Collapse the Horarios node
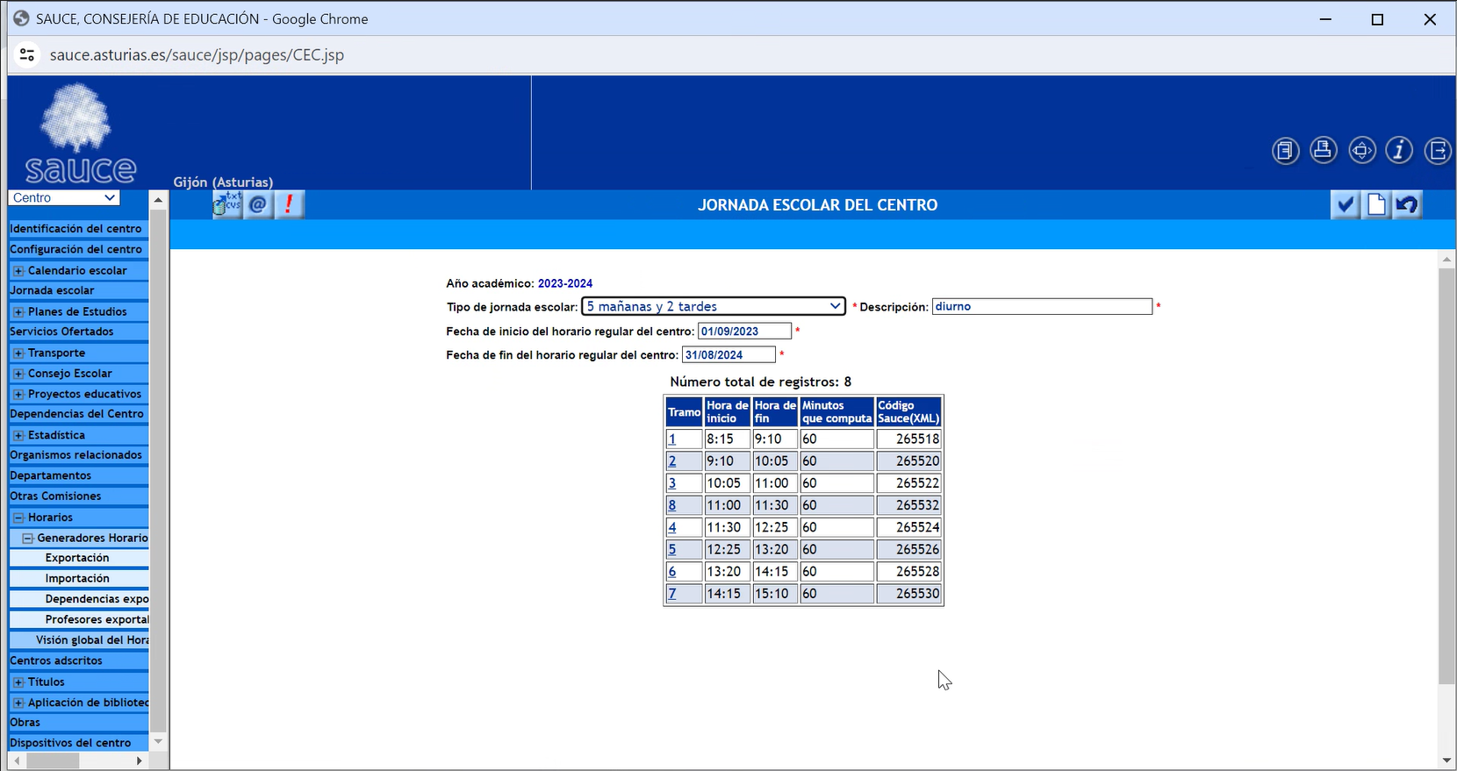This screenshot has width=1457, height=771. tap(18, 518)
